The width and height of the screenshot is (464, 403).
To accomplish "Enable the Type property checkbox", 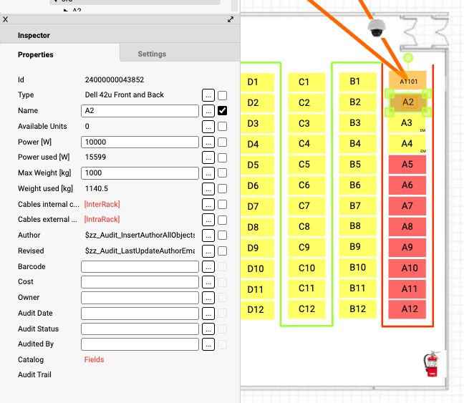I will [223, 95].
